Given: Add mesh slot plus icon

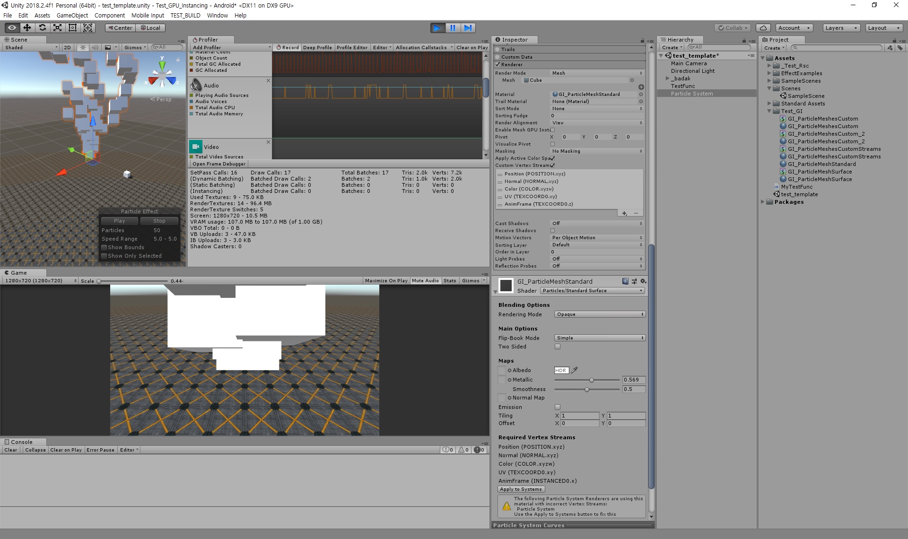Looking at the screenshot, I should pyautogui.click(x=641, y=87).
